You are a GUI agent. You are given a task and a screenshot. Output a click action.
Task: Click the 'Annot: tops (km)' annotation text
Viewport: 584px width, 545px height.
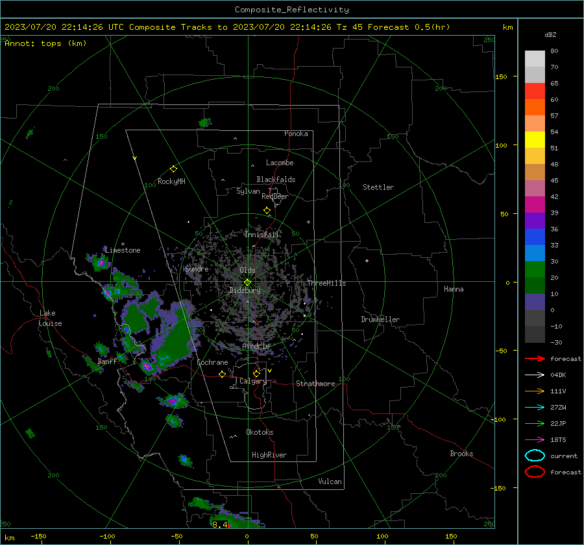[x=45, y=43]
